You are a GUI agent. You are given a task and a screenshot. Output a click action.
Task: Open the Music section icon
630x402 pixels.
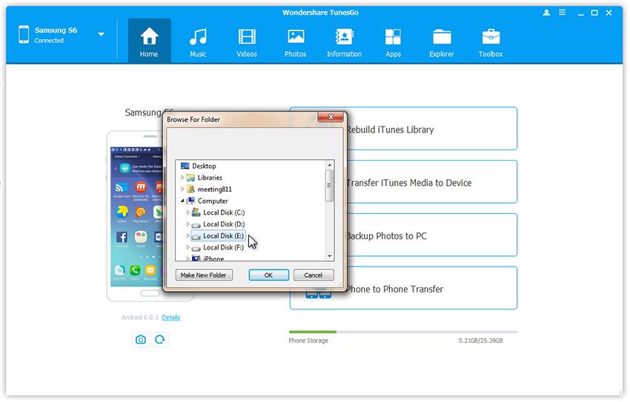coord(198,42)
